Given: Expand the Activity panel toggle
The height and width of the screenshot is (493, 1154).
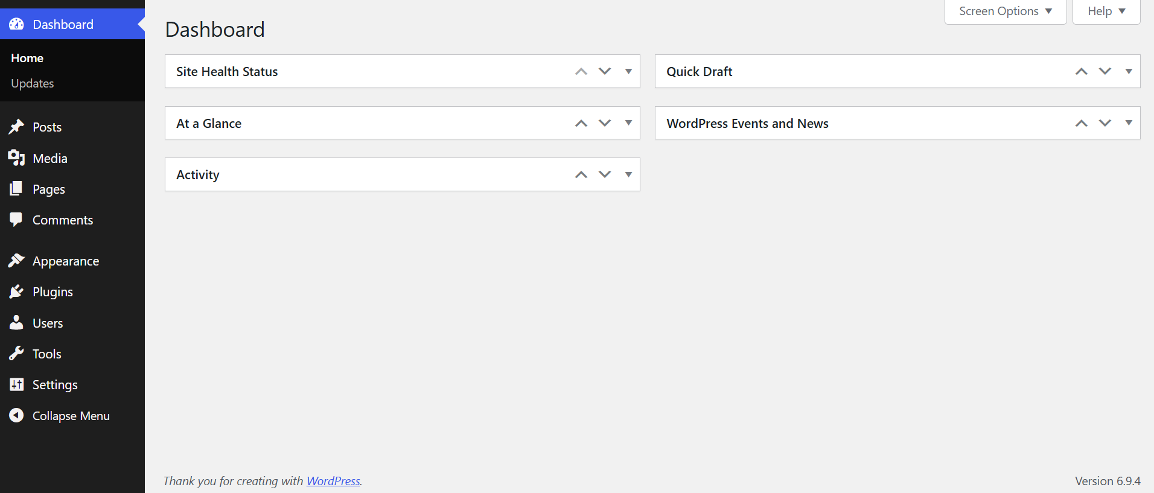Looking at the screenshot, I should tap(628, 174).
